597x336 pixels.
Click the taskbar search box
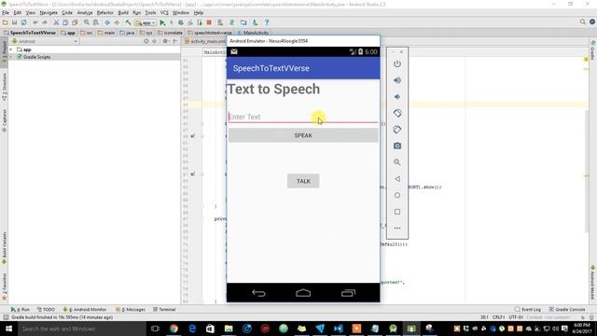[81, 329]
